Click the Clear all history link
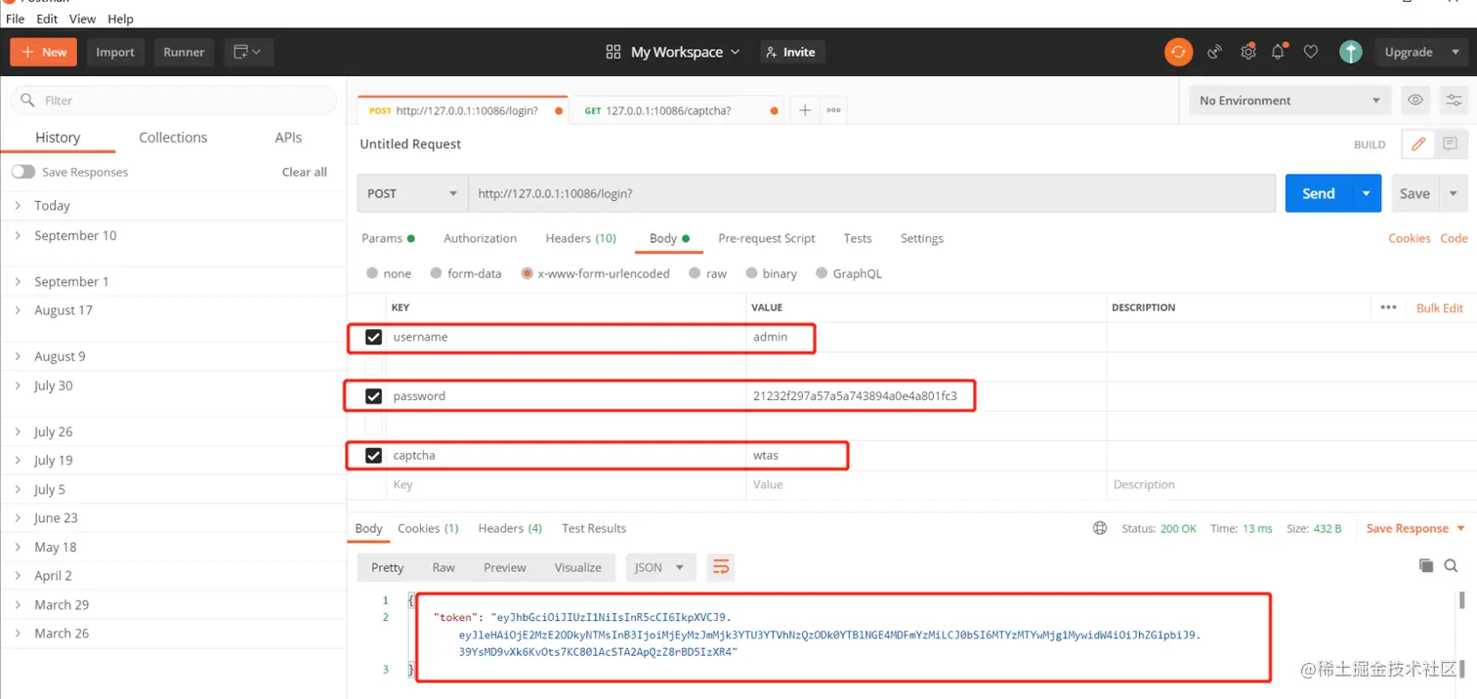 [x=305, y=172]
